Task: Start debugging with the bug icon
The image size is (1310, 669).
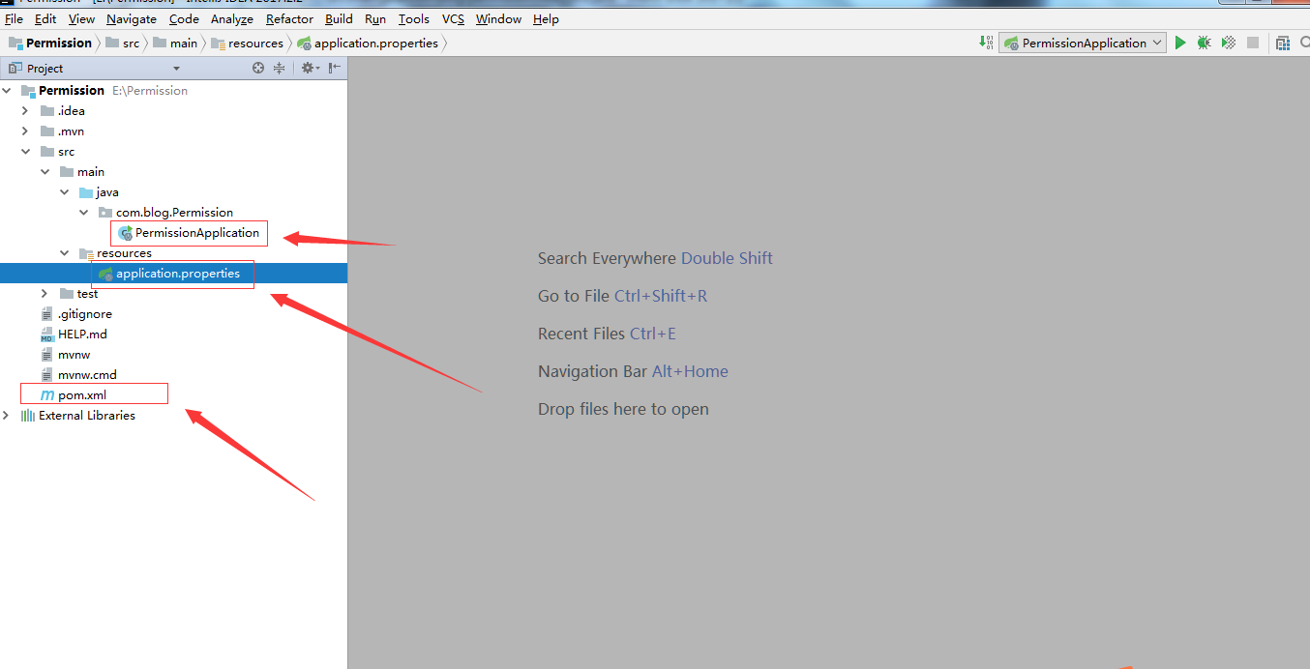Action: (x=1205, y=43)
